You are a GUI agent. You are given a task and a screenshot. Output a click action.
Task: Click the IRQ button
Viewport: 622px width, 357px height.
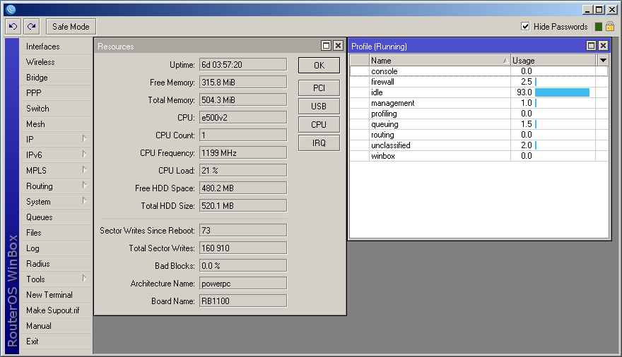pos(319,143)
